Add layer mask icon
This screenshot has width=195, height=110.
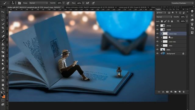167,92
